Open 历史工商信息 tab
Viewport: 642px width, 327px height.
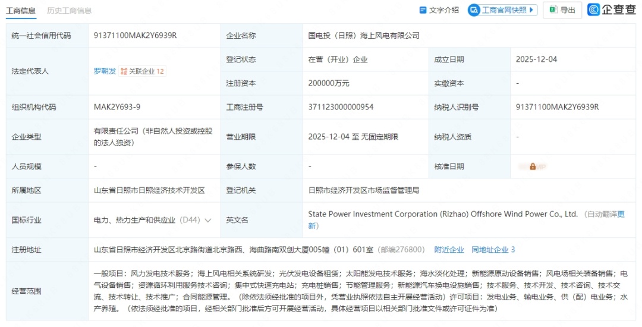pyautogui.click(x=69, y=11)
